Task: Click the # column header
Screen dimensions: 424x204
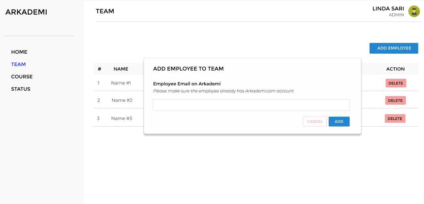Action: [99, 69]
